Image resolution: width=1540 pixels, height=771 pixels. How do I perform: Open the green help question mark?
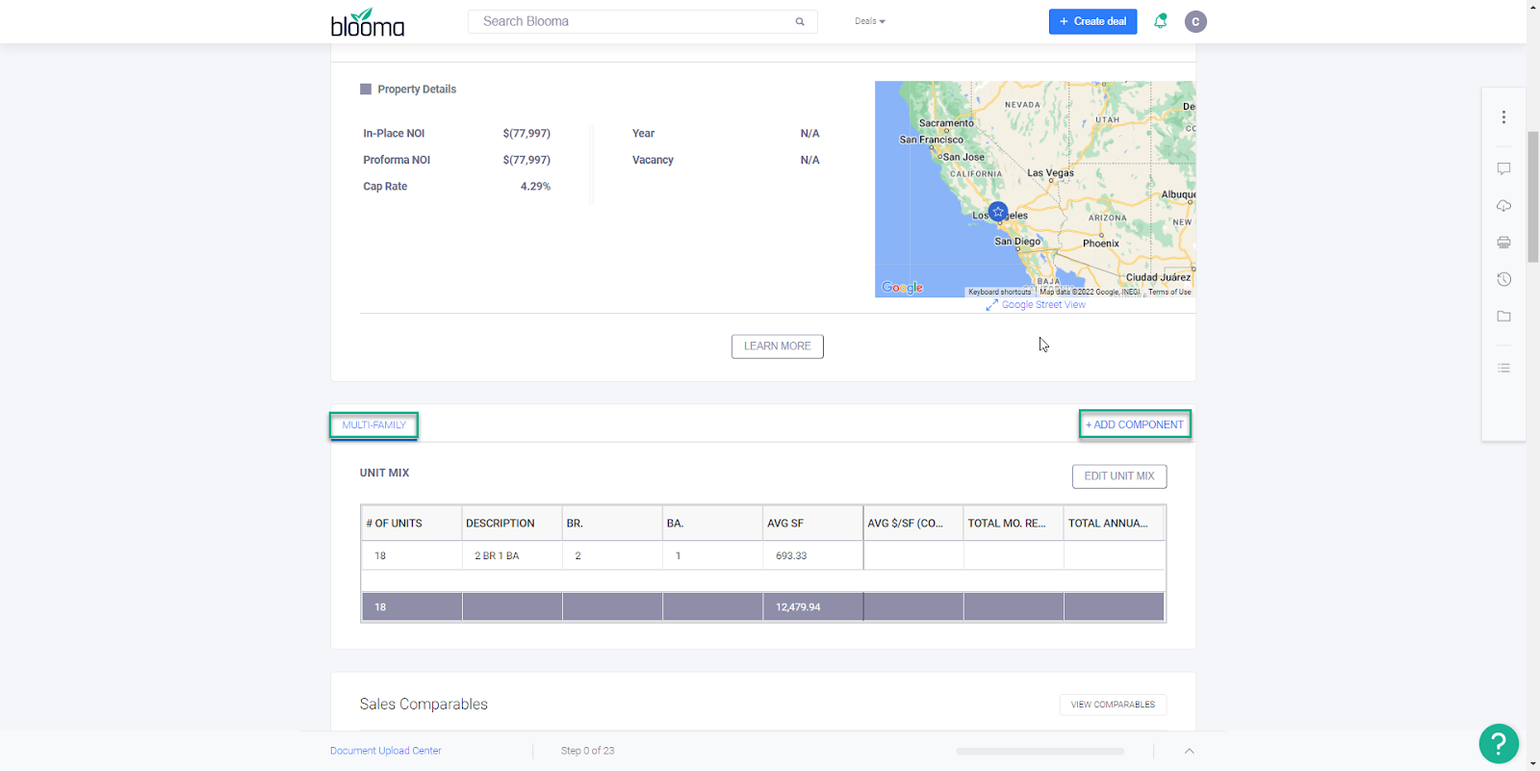(x=1499, y=743)
